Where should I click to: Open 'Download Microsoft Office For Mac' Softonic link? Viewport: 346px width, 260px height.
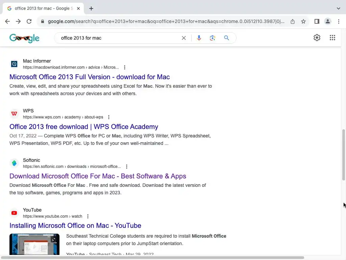pos(98,176)
